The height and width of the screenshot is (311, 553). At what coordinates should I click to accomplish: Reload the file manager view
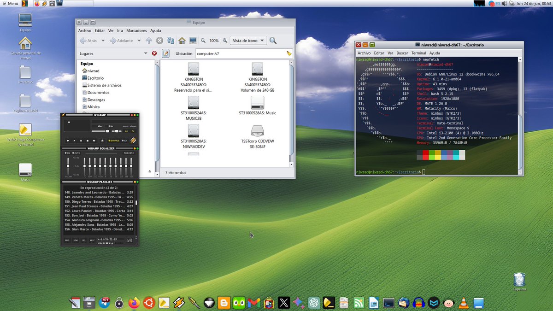click(x=171, y=41)
